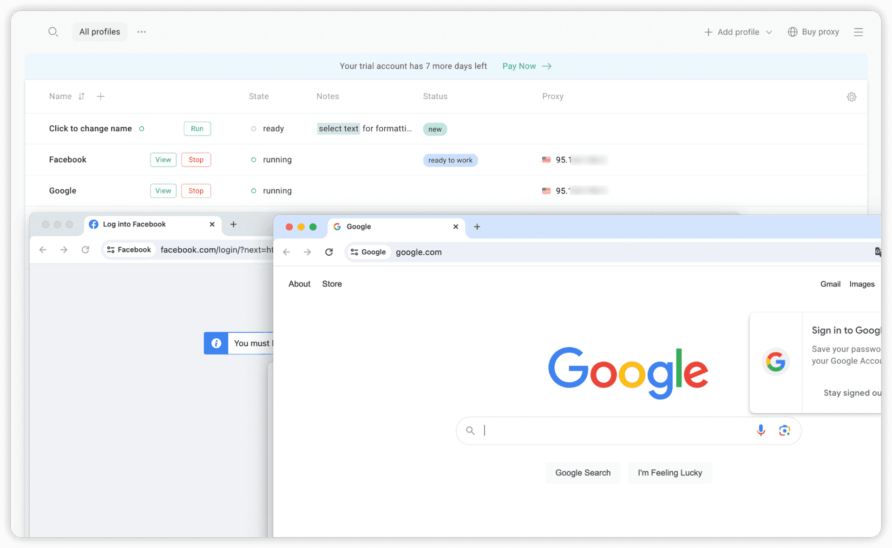The width and height of the screenshot is (892, 548).
Task: Add a table column with the plus icon
Action: click(100, 96)
